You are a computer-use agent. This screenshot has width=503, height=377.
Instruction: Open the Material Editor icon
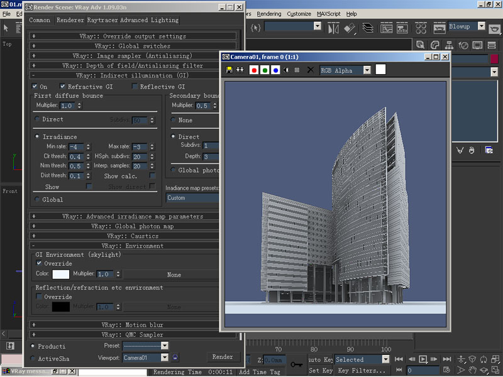click(x=421, y=28)
